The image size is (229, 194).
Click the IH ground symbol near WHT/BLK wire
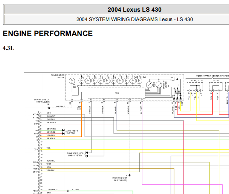[x=49, y=108]
